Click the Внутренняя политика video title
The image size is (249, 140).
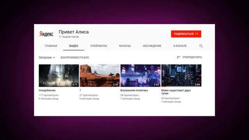134,90
